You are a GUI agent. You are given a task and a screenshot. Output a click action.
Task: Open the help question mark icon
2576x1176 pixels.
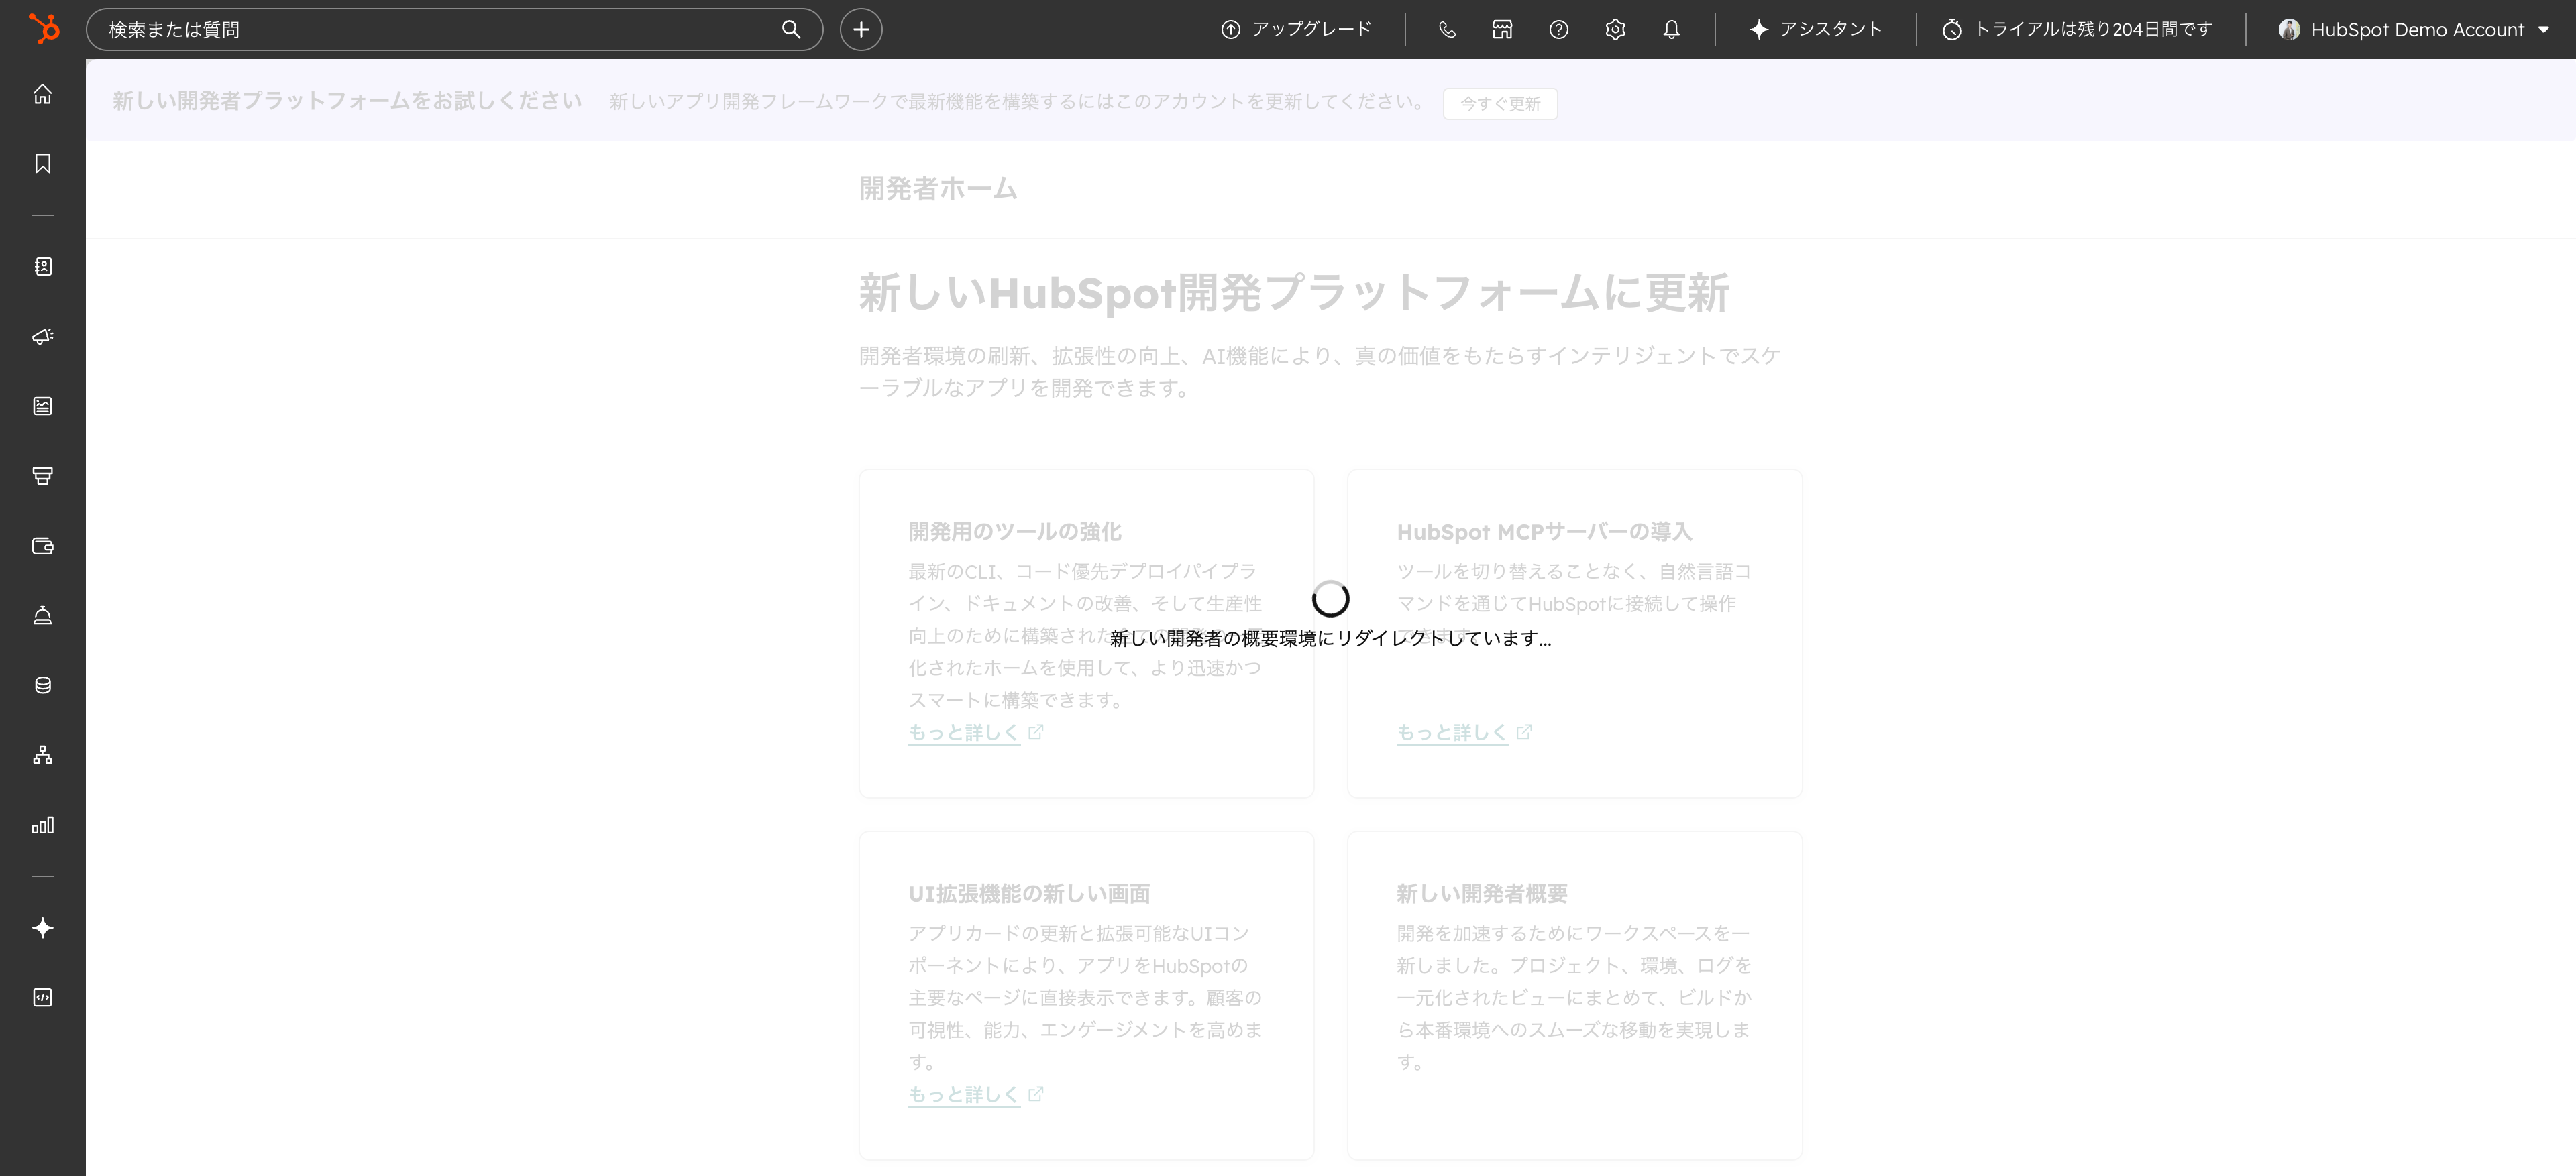tap(1558, 30)
